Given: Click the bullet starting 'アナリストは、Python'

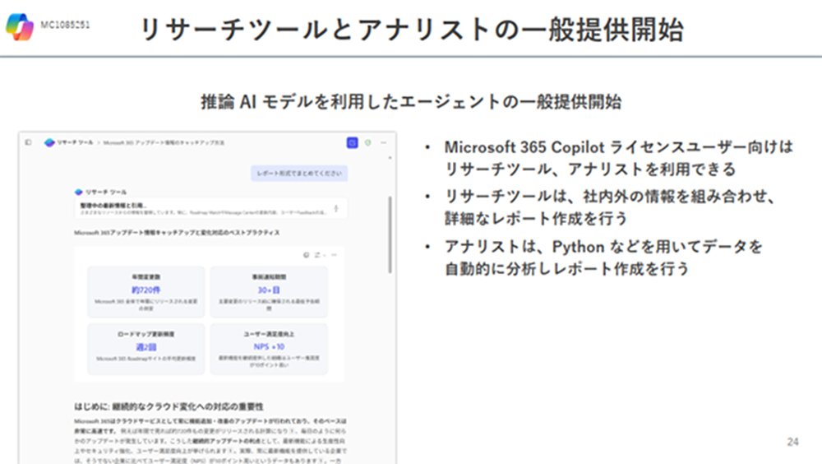Looking at the screenshot, I should (603, 258).
